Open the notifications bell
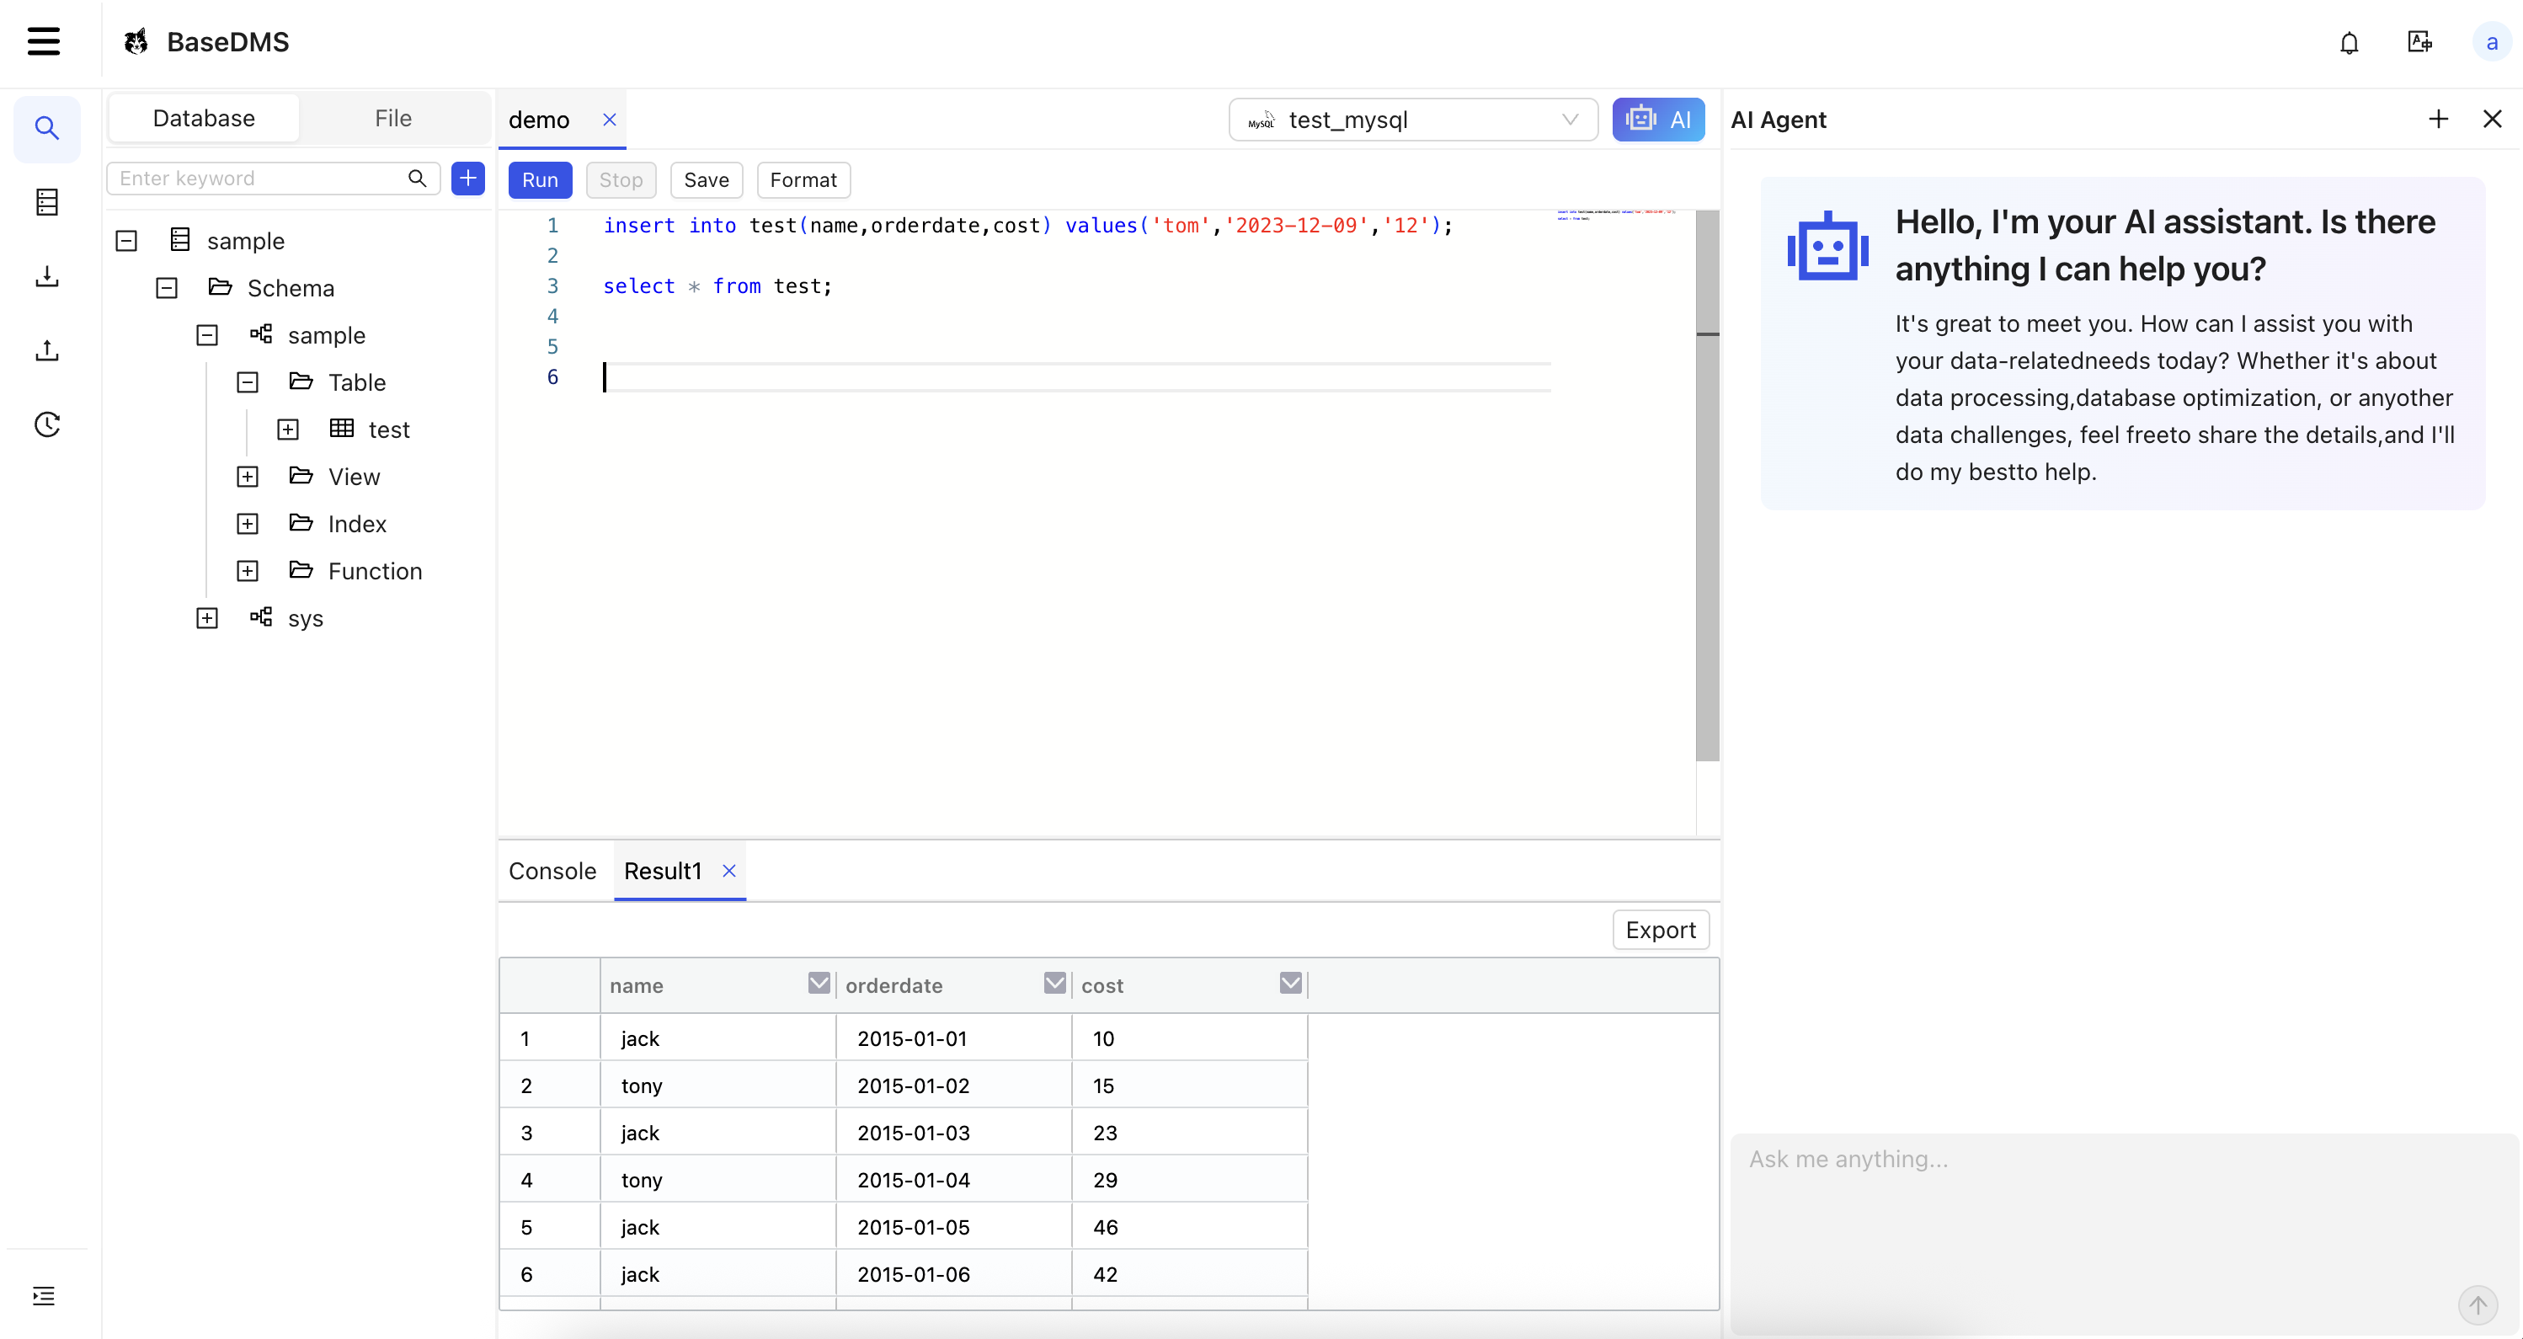This screenshot has height=1339, width=2523. (2349, 42)
